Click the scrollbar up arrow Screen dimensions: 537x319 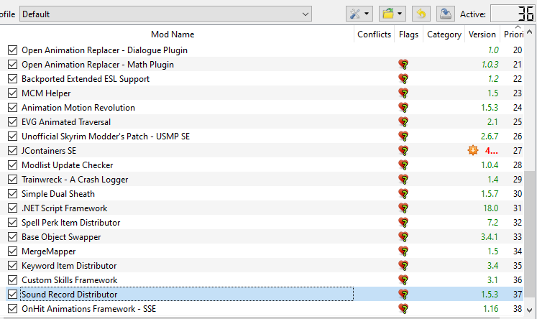(x=530, y=32)
